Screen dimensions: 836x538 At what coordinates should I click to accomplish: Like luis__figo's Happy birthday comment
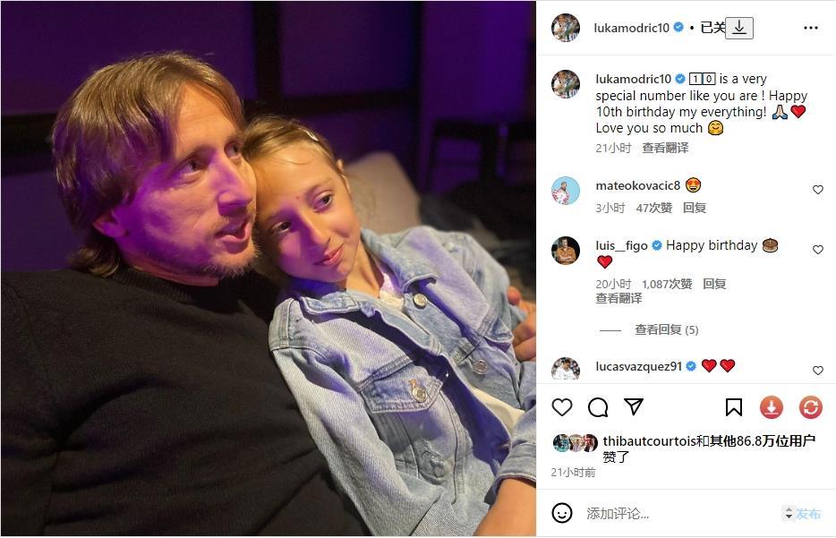click(818, 249)
